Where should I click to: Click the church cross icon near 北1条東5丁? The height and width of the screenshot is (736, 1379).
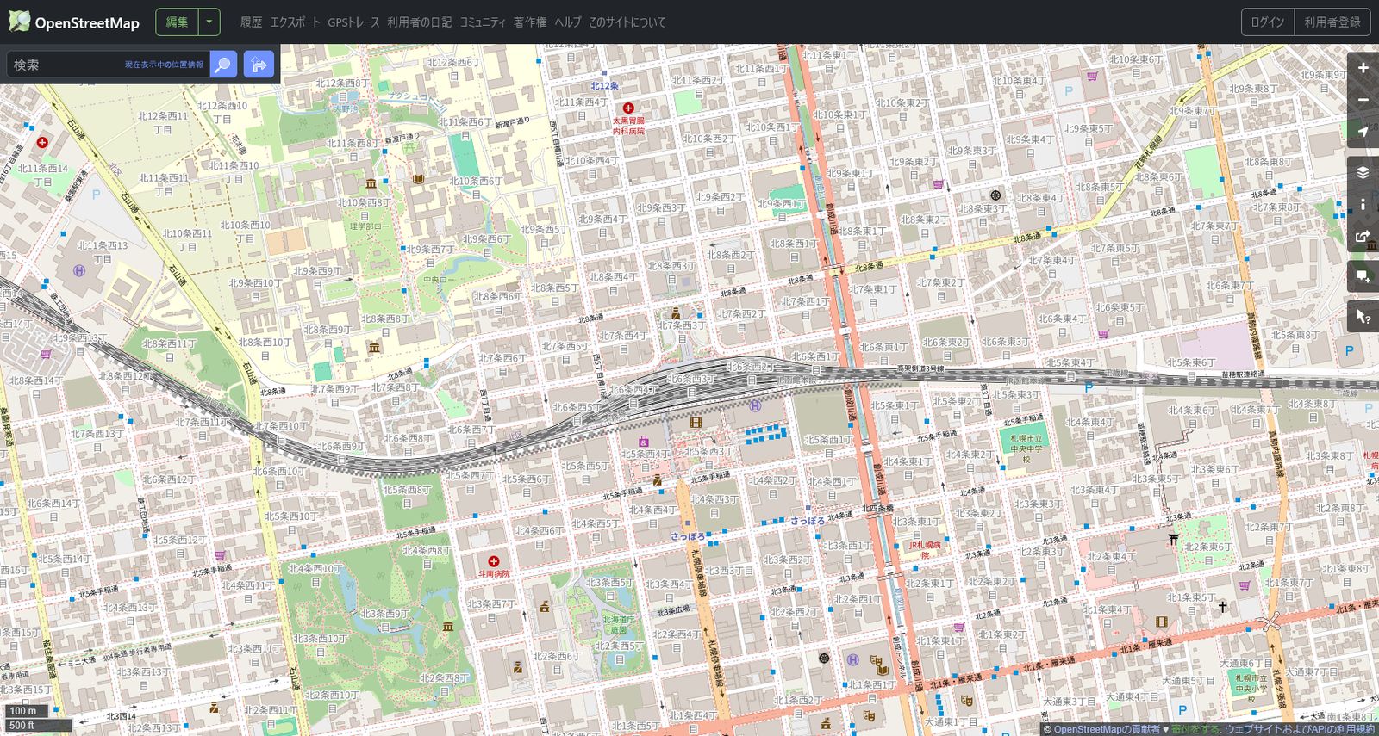pyautogui.click(x=1222, y=607)
